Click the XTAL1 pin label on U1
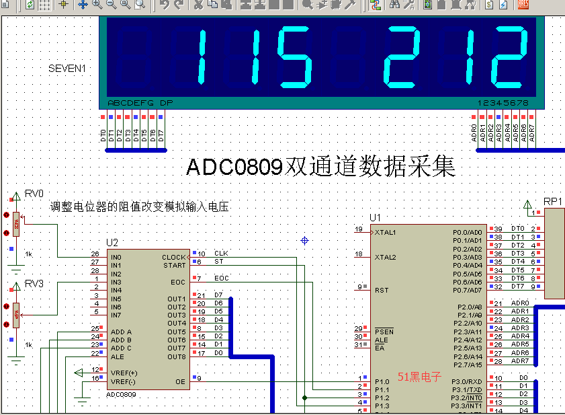 pyautogui.click(x=385, y=233)
